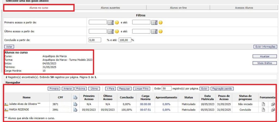Open the Alunos on-line tab
The width and height of the screenshot is (279, 122).
coord(178,8)
